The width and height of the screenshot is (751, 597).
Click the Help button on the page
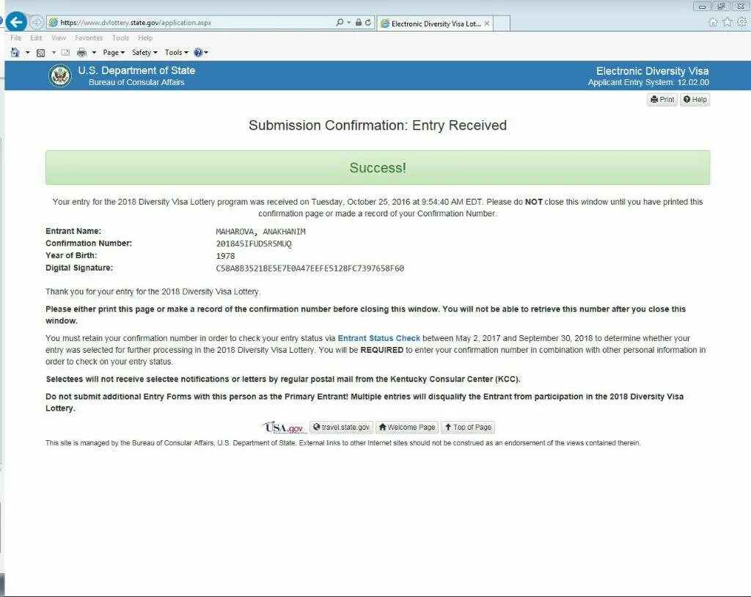(x=695, y=99)
